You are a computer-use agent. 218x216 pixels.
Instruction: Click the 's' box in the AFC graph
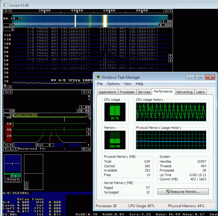(x=26, y=183)
